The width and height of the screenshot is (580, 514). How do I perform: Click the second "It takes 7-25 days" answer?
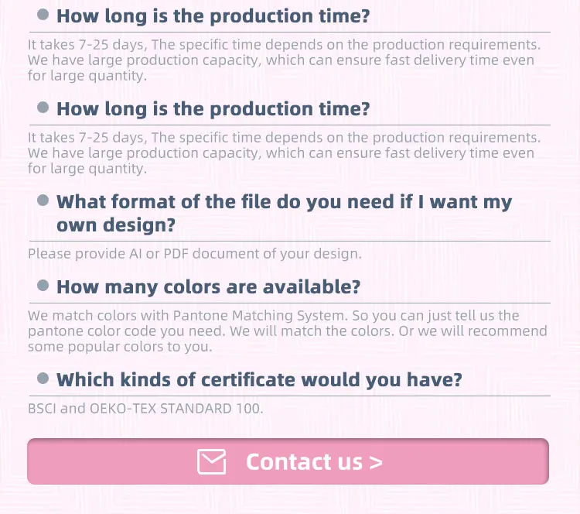tap(284, 153)
